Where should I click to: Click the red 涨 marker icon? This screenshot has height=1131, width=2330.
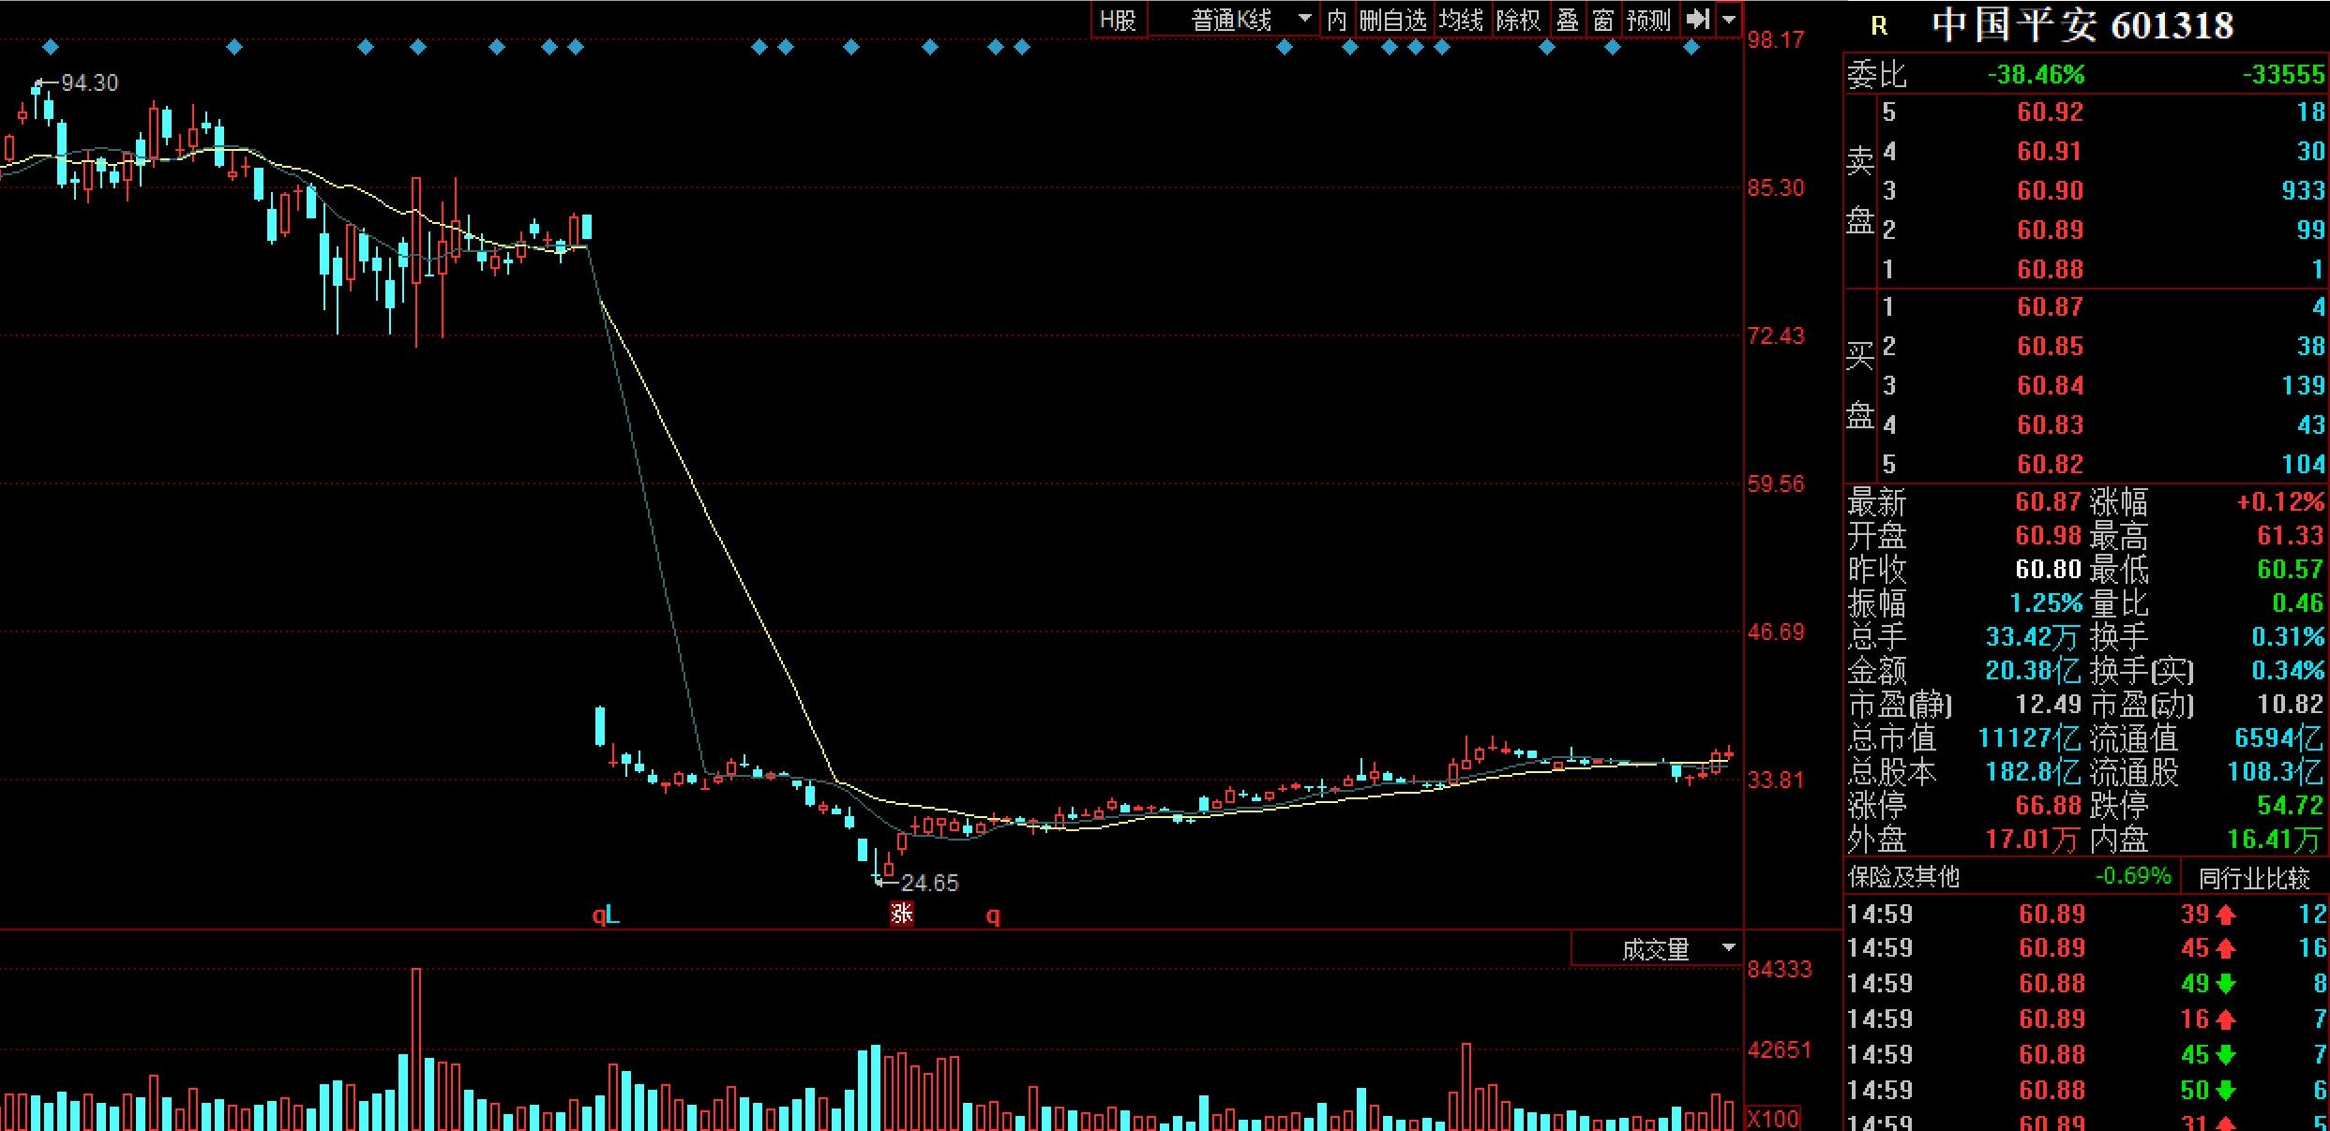pyautogui.click(x=901, y=914)
